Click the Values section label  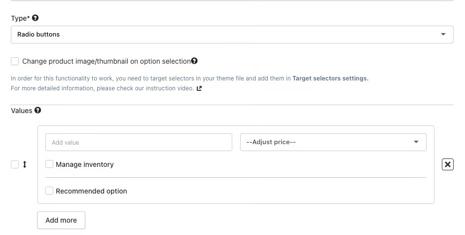[21, 111]
